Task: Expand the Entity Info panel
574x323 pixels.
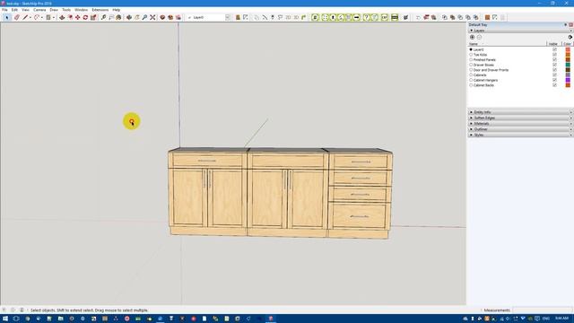Action: (520, 112)
